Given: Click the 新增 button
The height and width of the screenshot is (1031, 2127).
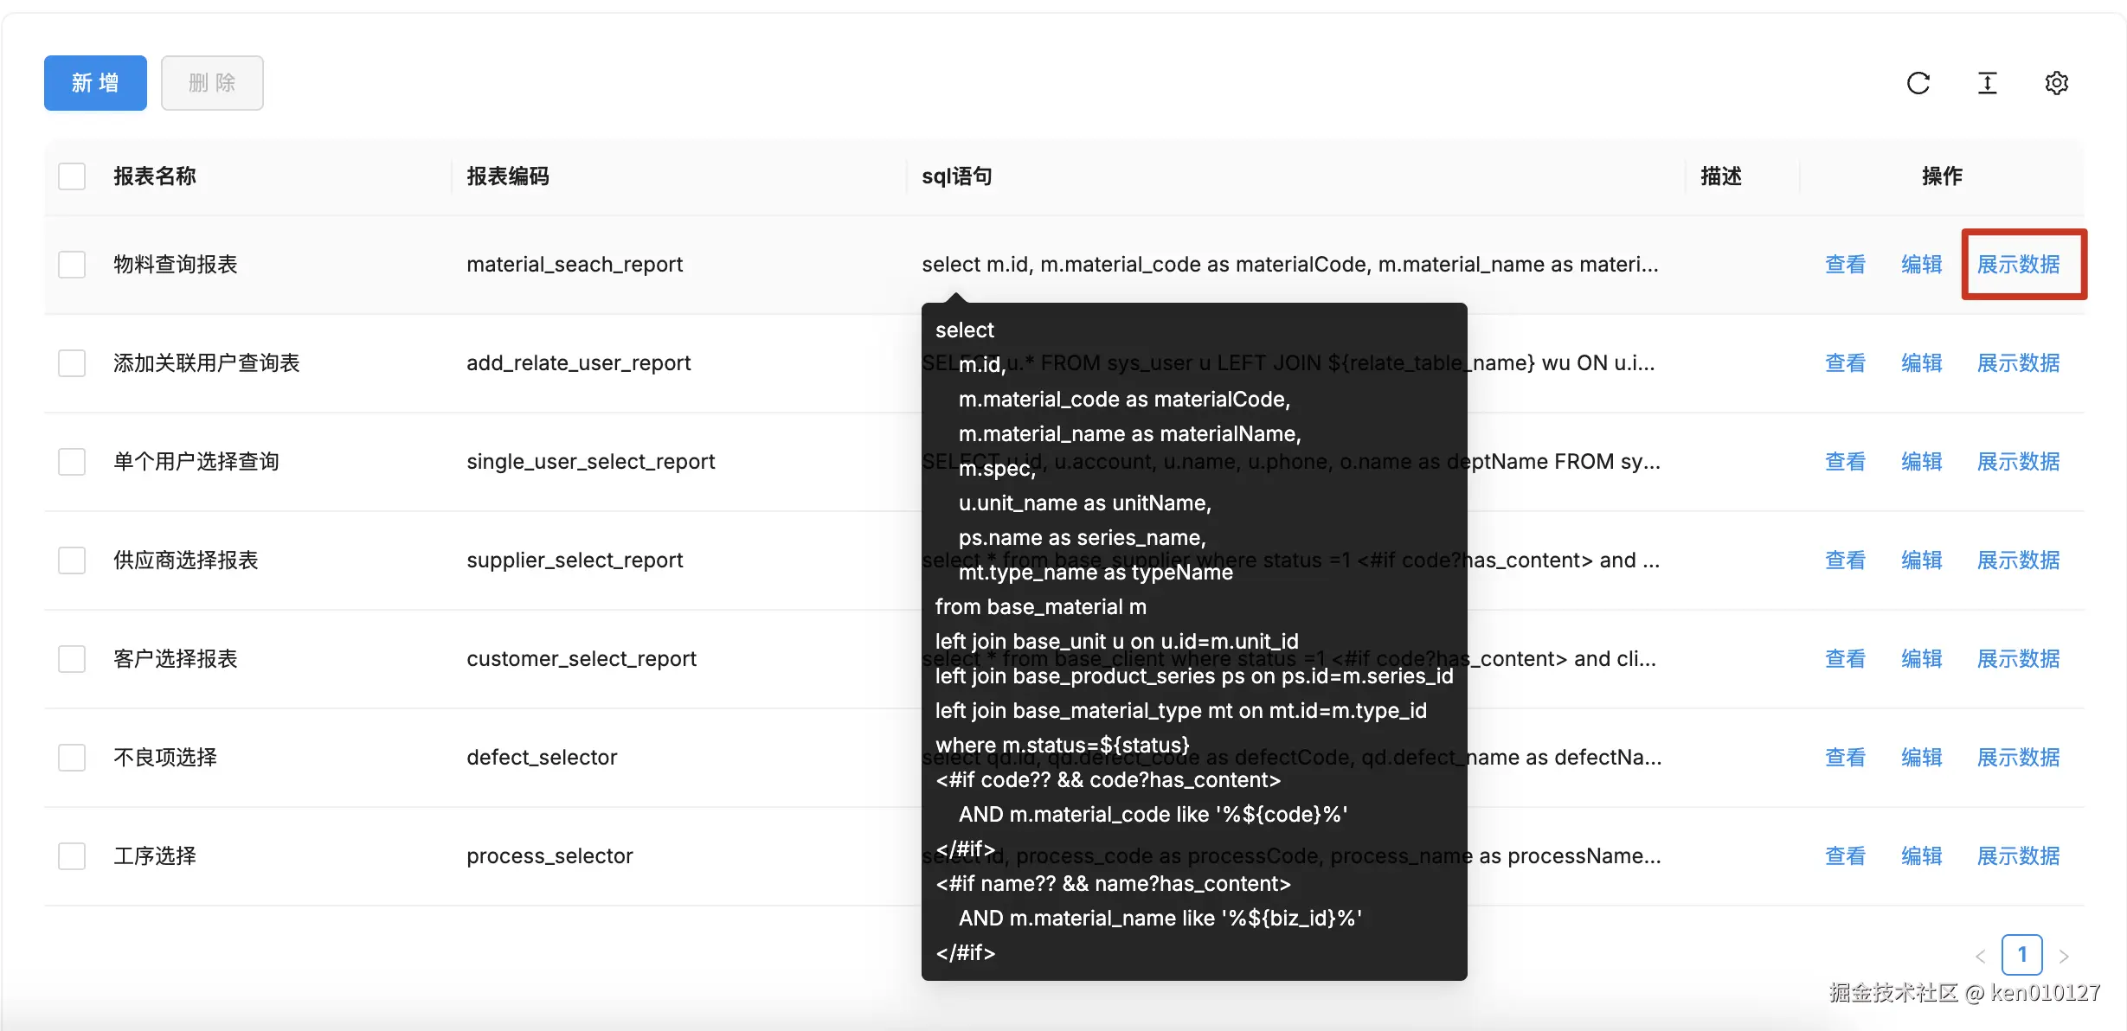Looking at the screenshot, I should tap(95, 83).
